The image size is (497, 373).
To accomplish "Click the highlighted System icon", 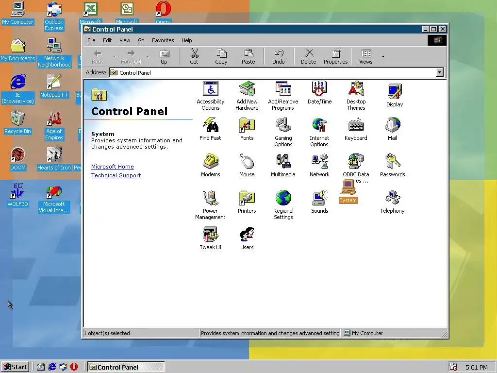I will point(348,192).
